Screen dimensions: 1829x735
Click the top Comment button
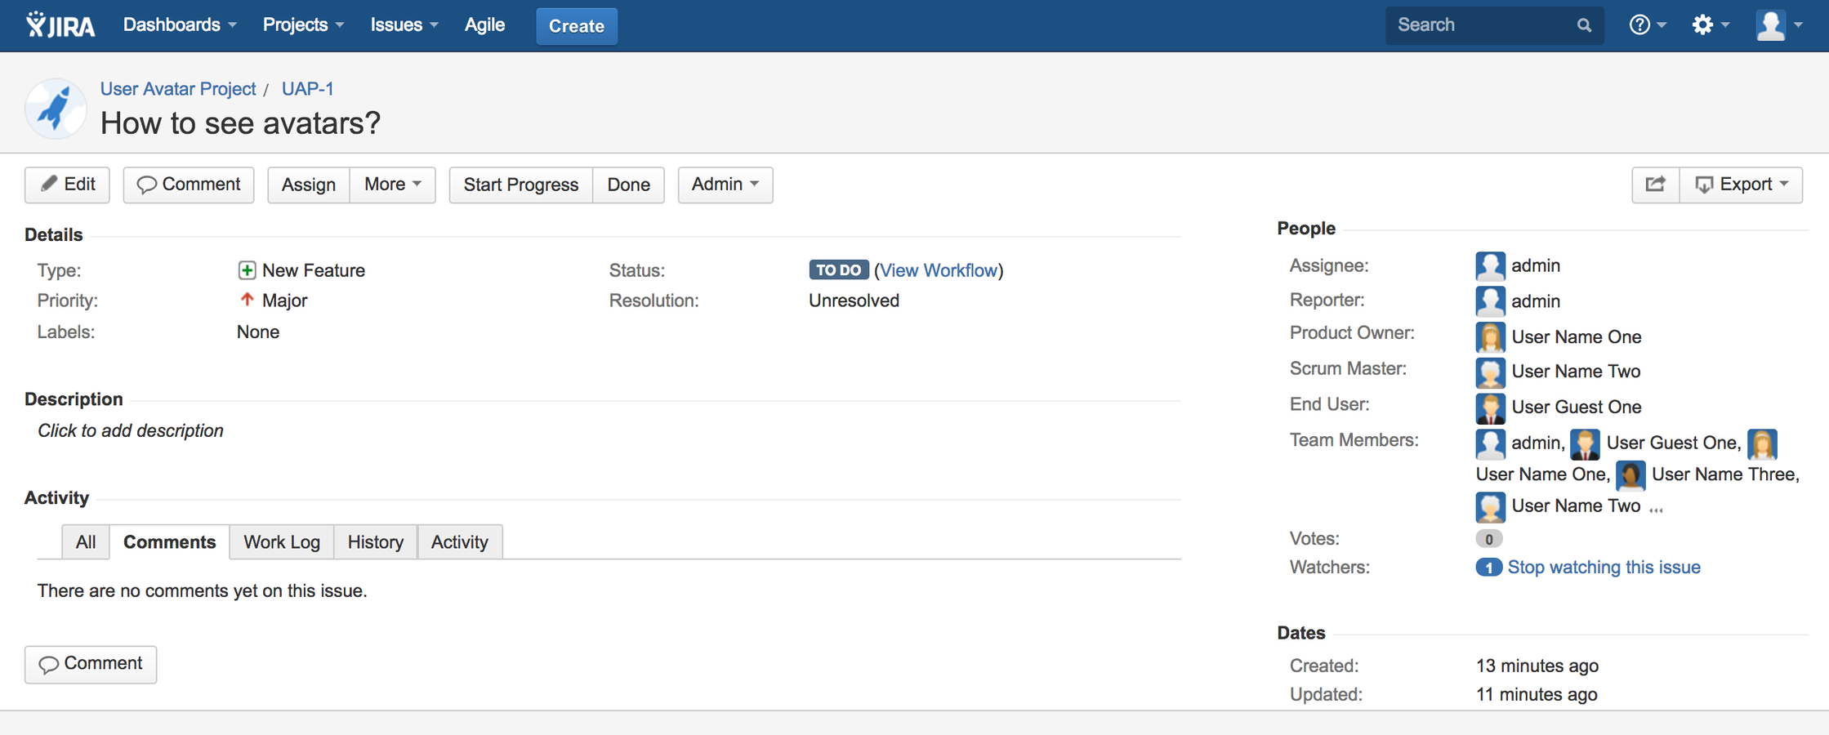click(x=189, y=185)
